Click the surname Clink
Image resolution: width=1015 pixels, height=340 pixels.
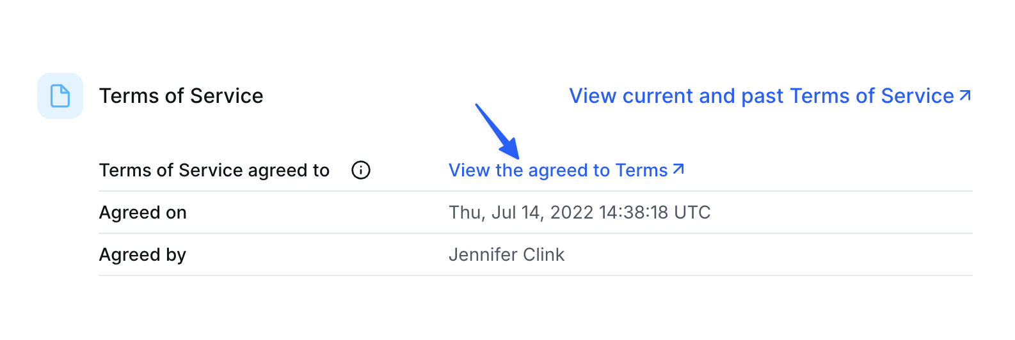(544, 254)
